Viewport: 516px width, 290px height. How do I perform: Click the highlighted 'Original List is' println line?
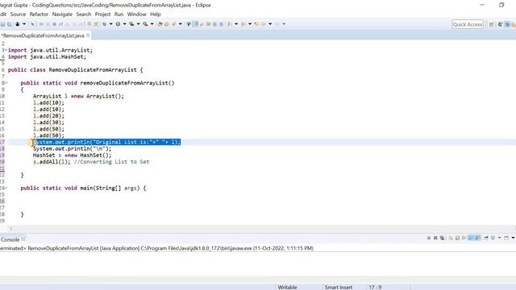coord(107,142)
